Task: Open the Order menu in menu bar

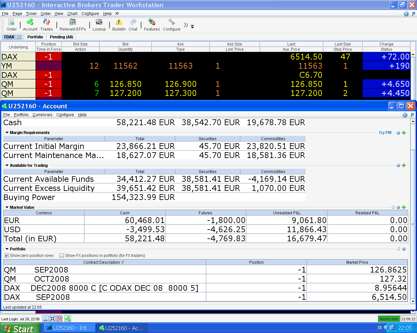Action: [46, 14]
